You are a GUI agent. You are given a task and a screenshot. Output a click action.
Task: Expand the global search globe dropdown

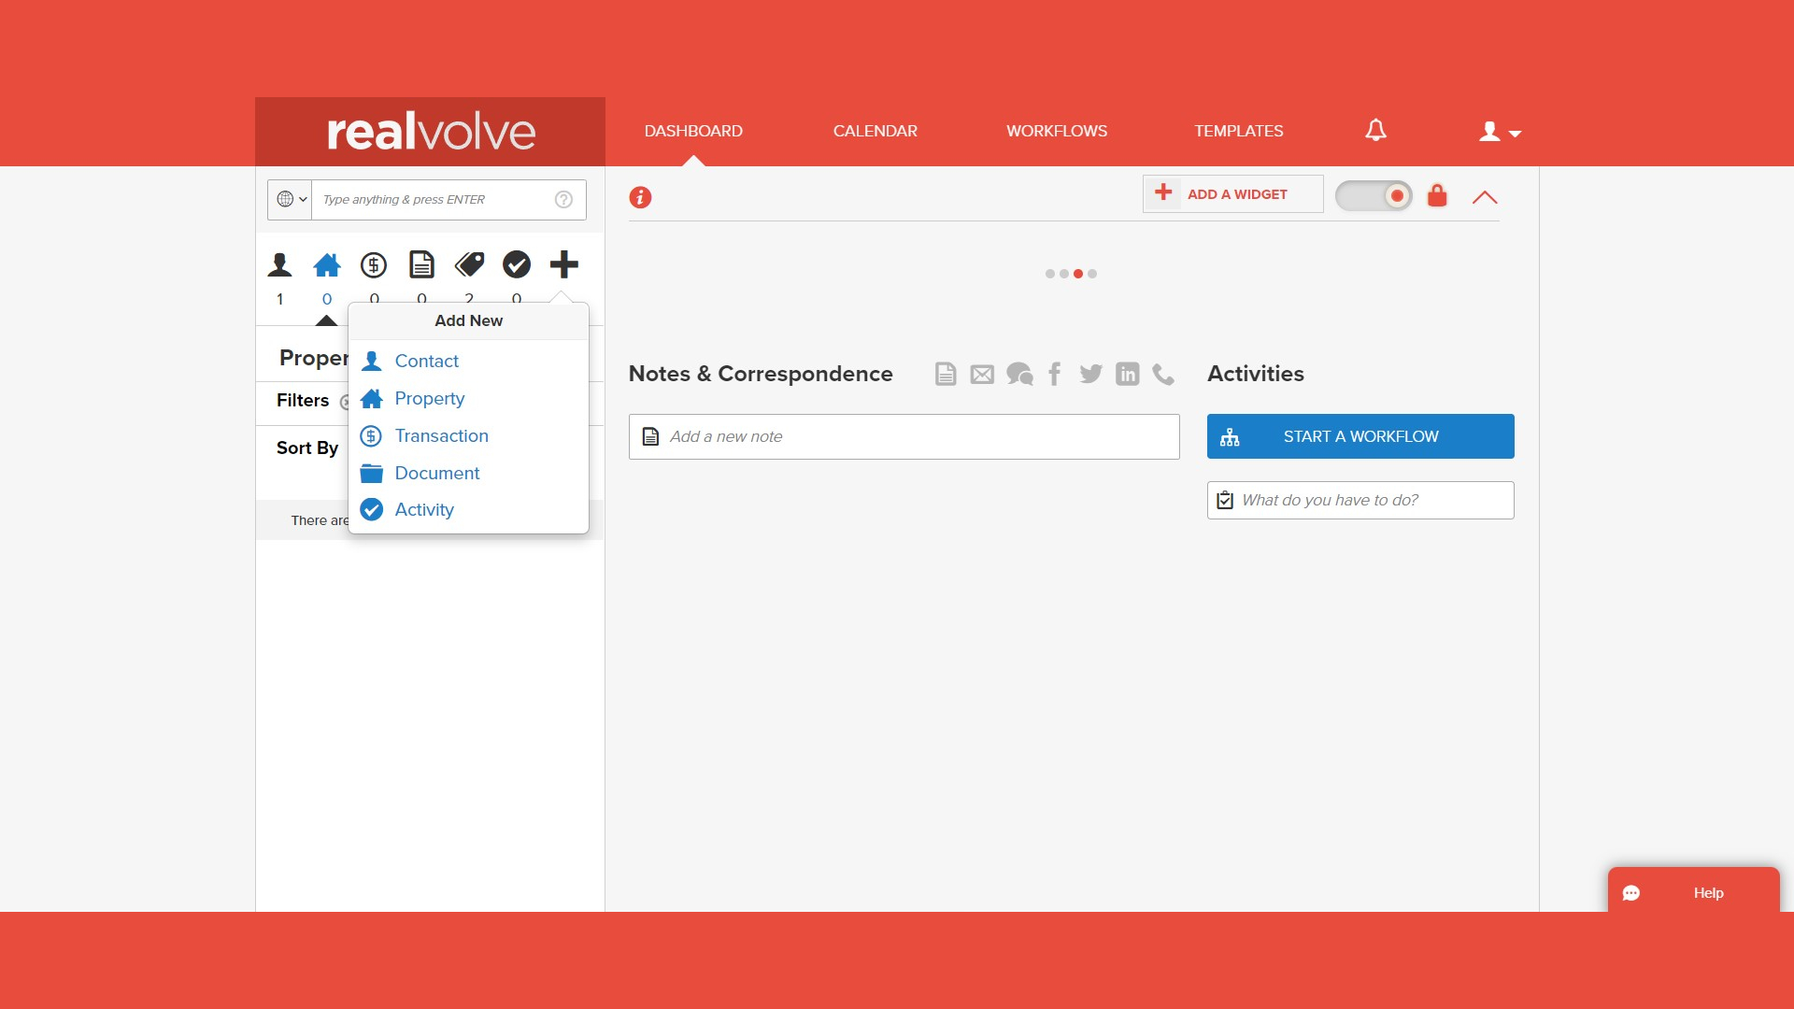[x=289, y=200]
